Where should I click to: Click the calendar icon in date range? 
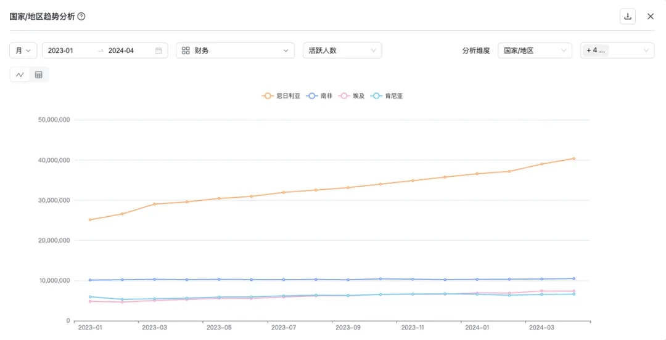click(x=158, y=51)
